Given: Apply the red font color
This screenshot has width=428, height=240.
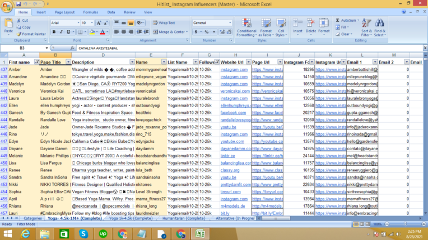Looking at the screenshot, I should (x=103, y=32).
